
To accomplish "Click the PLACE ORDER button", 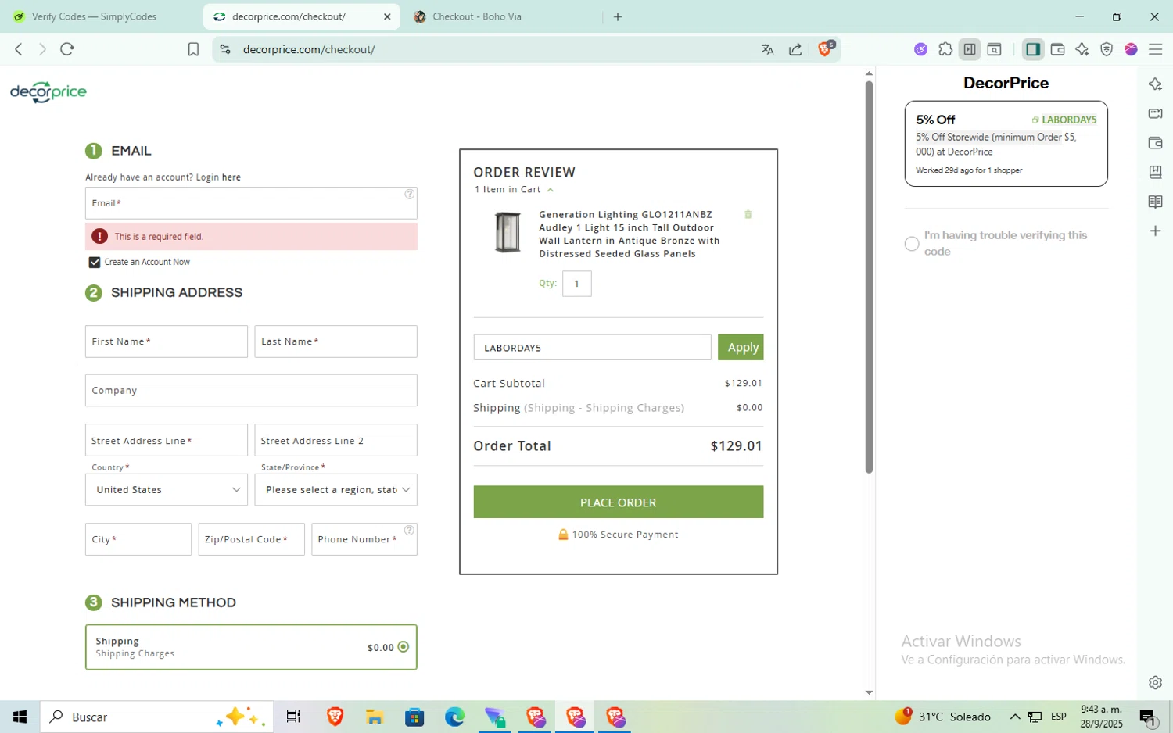I will coord(618,502).
